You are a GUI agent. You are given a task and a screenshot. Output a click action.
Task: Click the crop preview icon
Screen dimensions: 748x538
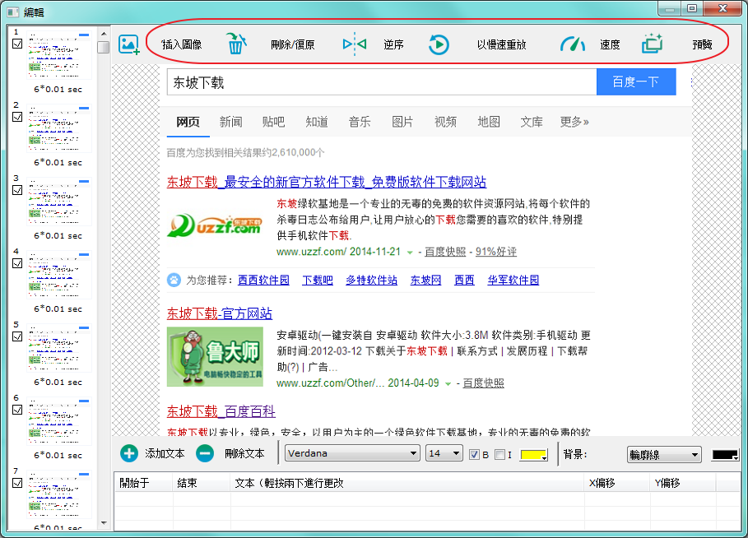click(653, 44)
